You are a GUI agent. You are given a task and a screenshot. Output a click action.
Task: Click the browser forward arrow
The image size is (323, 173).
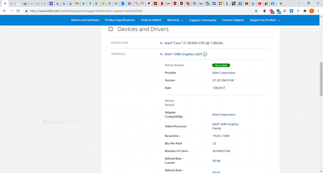click(11, 11)
